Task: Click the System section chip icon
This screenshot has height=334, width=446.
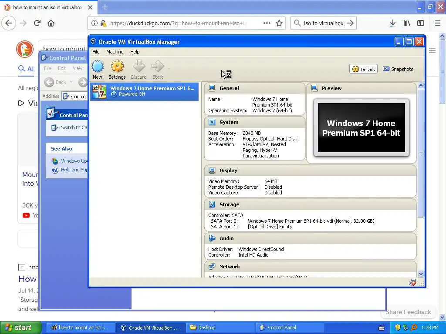Action: click(212, 122)
